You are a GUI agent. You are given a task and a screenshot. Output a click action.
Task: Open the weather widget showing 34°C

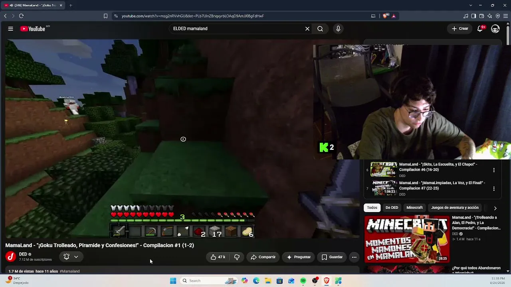click(17, 281)
